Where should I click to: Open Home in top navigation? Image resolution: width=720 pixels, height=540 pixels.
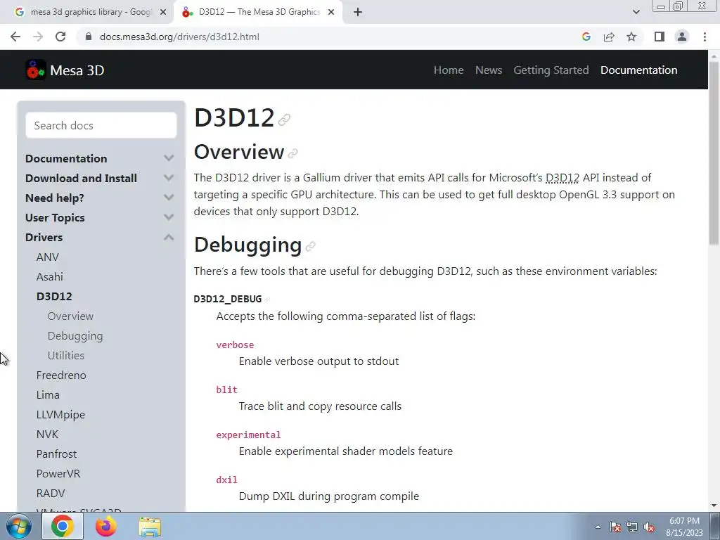point(449,70)
